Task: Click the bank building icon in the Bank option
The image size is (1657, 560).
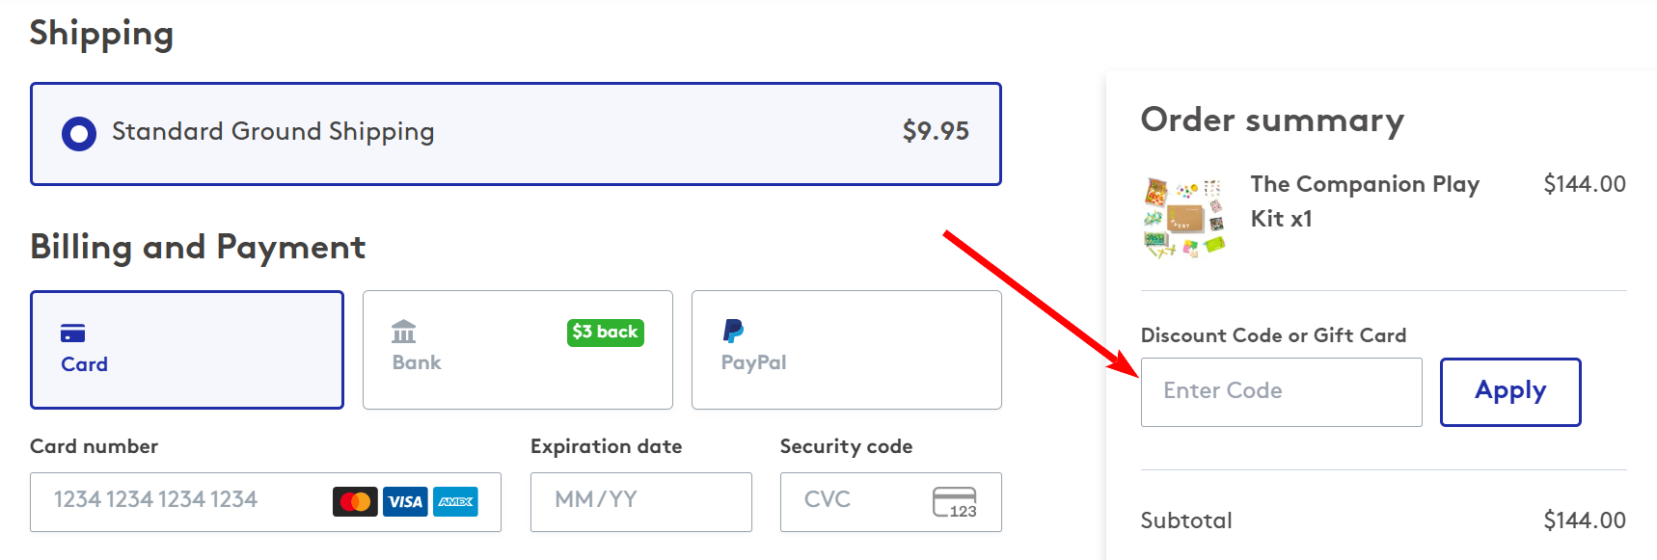Action: pos(405,333)
